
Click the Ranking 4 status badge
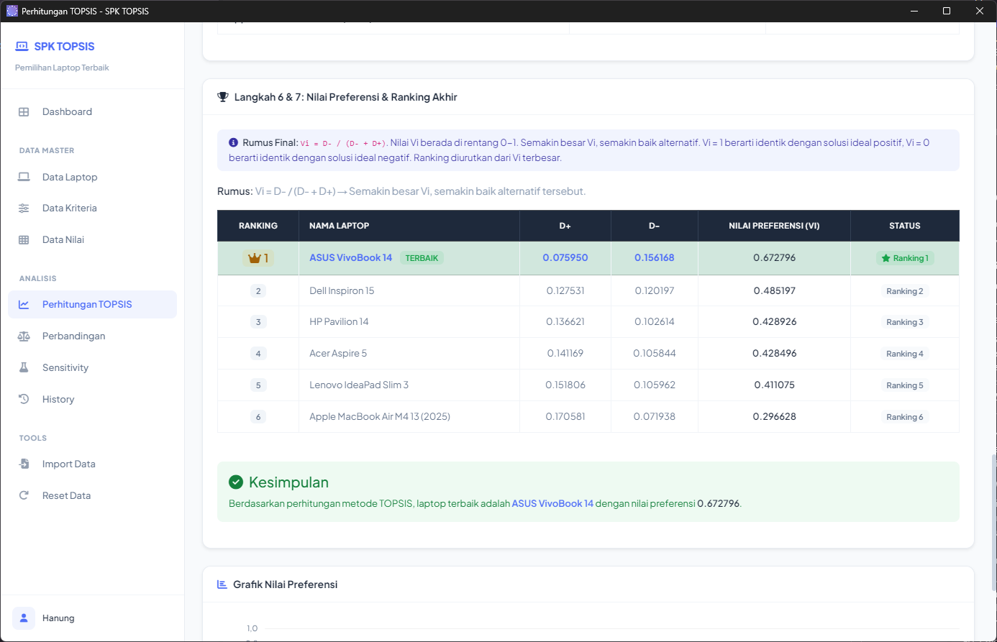[x=905, y=354]
